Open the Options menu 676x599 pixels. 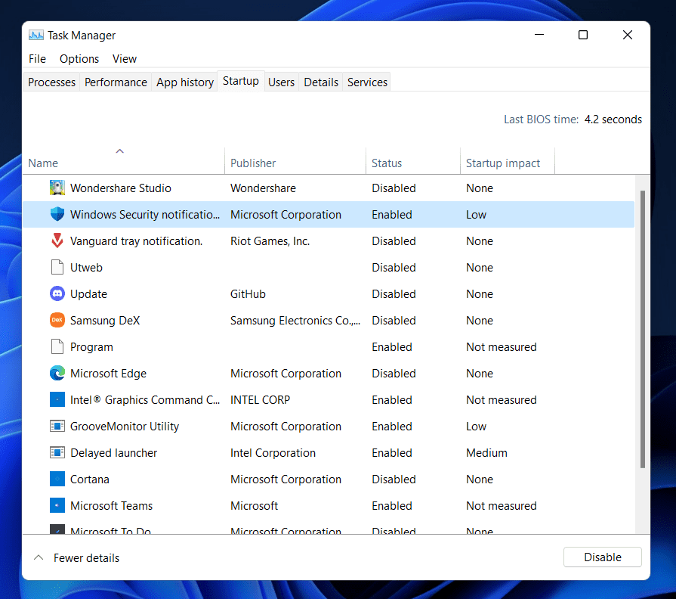coord(79,59)
